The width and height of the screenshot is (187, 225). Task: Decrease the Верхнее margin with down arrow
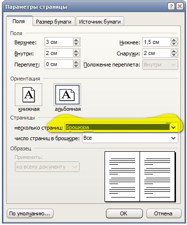(76, 44)
